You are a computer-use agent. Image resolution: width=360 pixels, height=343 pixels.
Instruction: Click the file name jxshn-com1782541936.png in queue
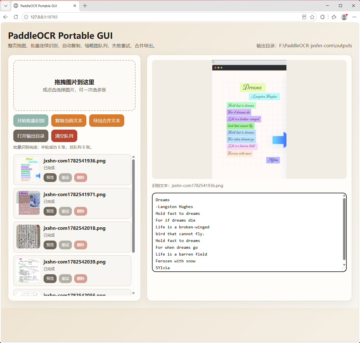click(74, 161)
